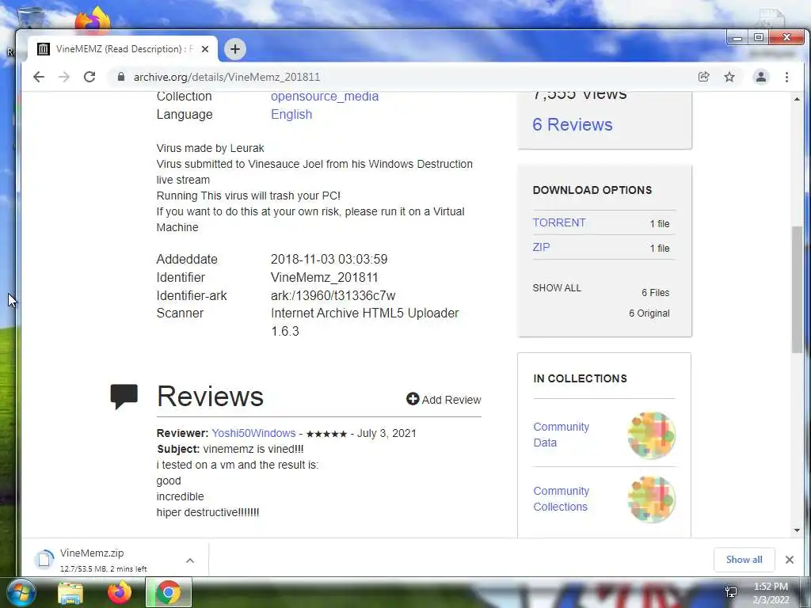
Task: Close the downloads bar
Action: (x=790, y=560)
